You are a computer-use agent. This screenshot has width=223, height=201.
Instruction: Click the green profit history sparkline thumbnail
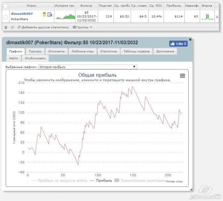tap(65, 17)
